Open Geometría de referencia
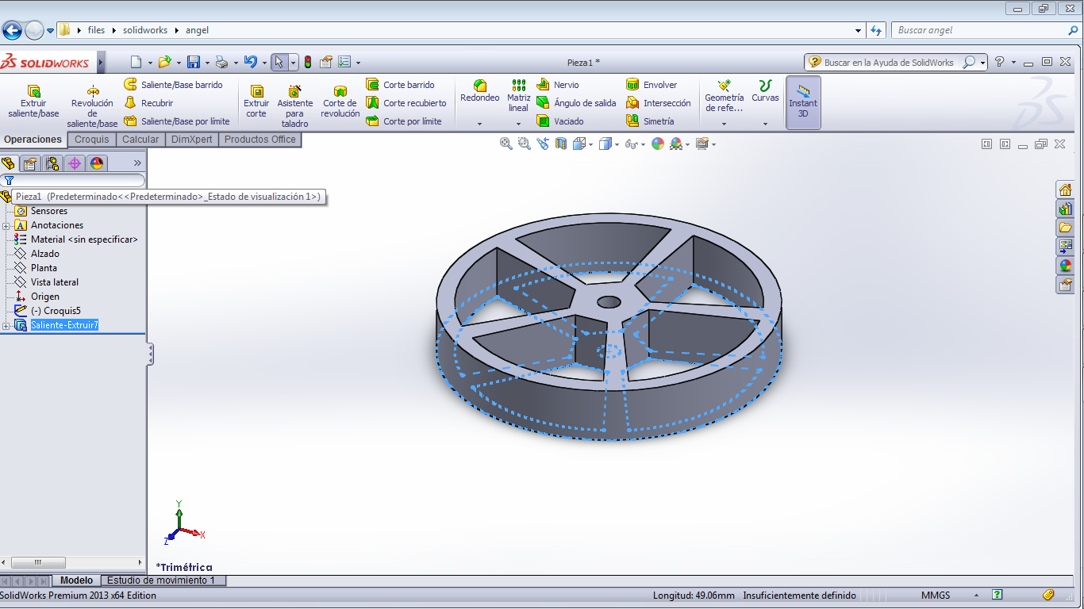The image size is (1084, 609). point(724,96)
